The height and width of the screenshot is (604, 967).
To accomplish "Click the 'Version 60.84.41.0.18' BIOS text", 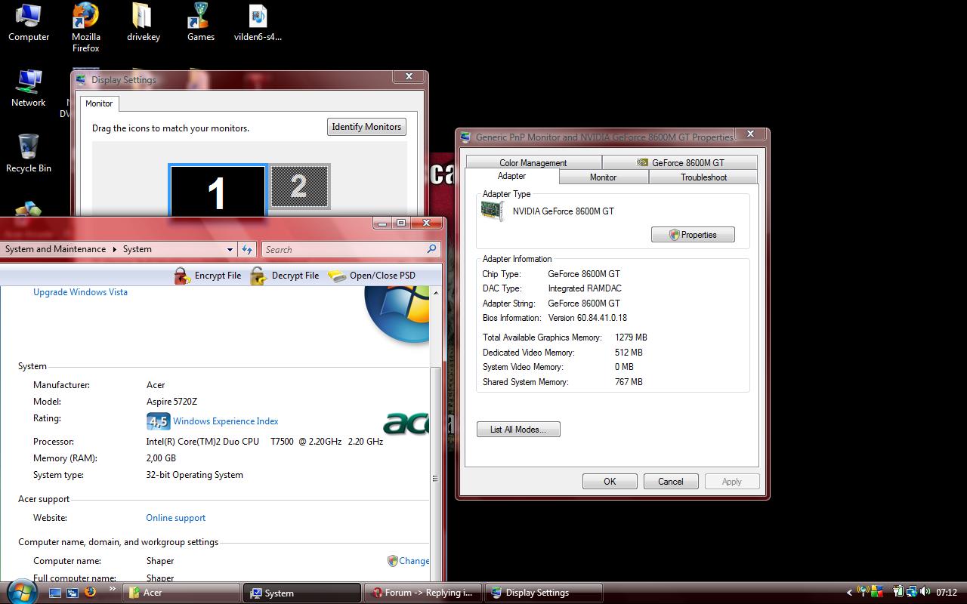I will coord(588,318).
